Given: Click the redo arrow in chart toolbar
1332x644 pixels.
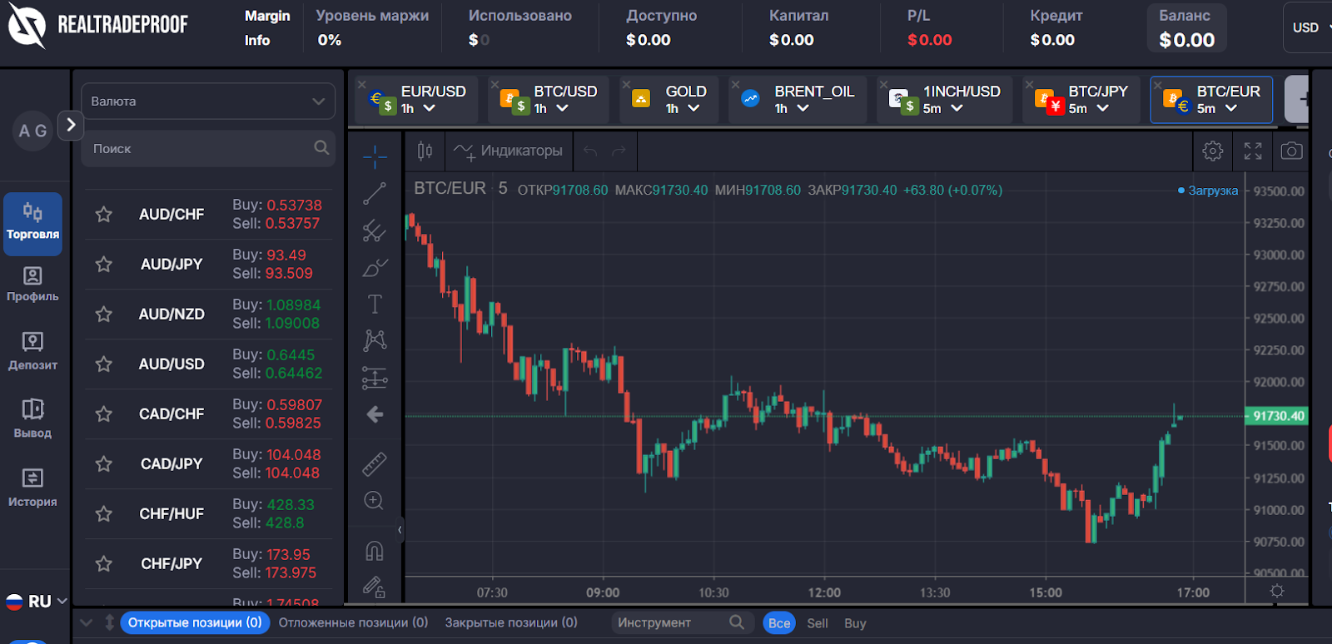Looking at the screenshot, I should (x=619, y=151).
